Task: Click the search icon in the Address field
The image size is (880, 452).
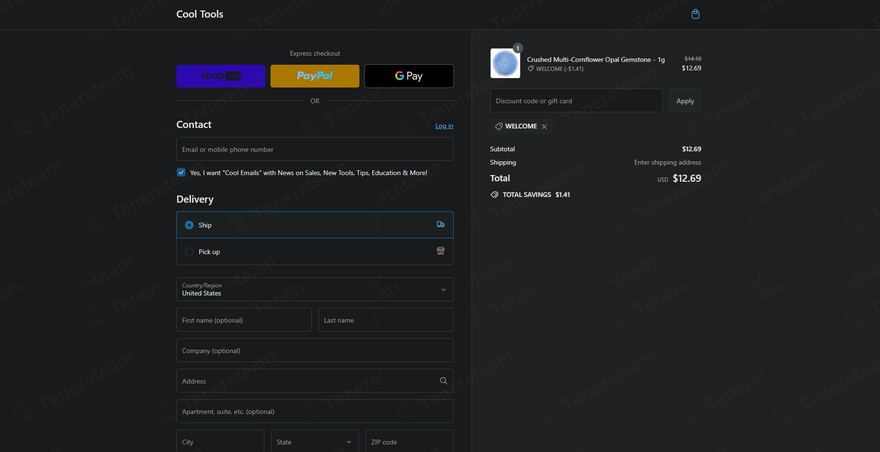Action: point(443,381)
